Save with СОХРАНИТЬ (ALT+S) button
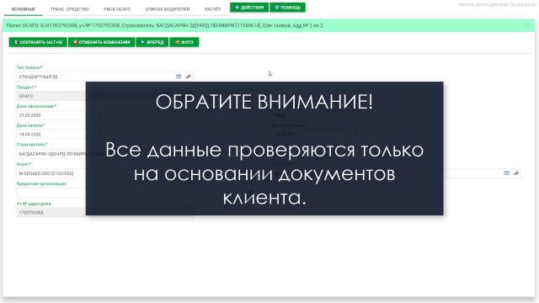 pos(38,42)
